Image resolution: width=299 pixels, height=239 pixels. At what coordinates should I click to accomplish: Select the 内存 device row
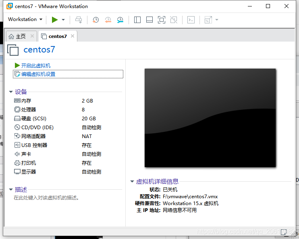[x=68, y=101]
